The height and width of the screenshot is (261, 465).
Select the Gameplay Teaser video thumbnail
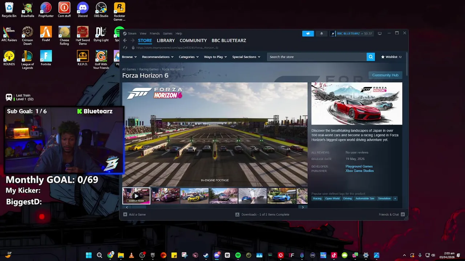136,196
